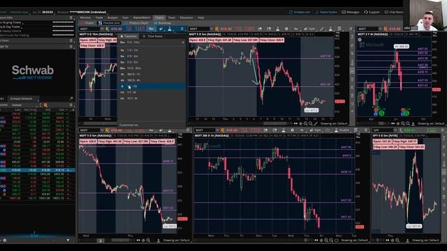Open Drawing set Default under top-middle chart
Image resolution: width=447 pixels, height=251 pixels.
click(334, 123)
